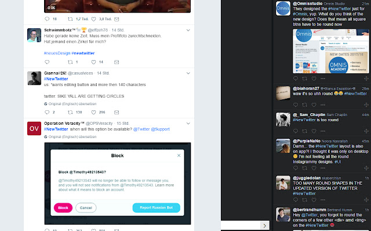
Task: Message icon on Gianna's tweet
Action: coord(117,112)
